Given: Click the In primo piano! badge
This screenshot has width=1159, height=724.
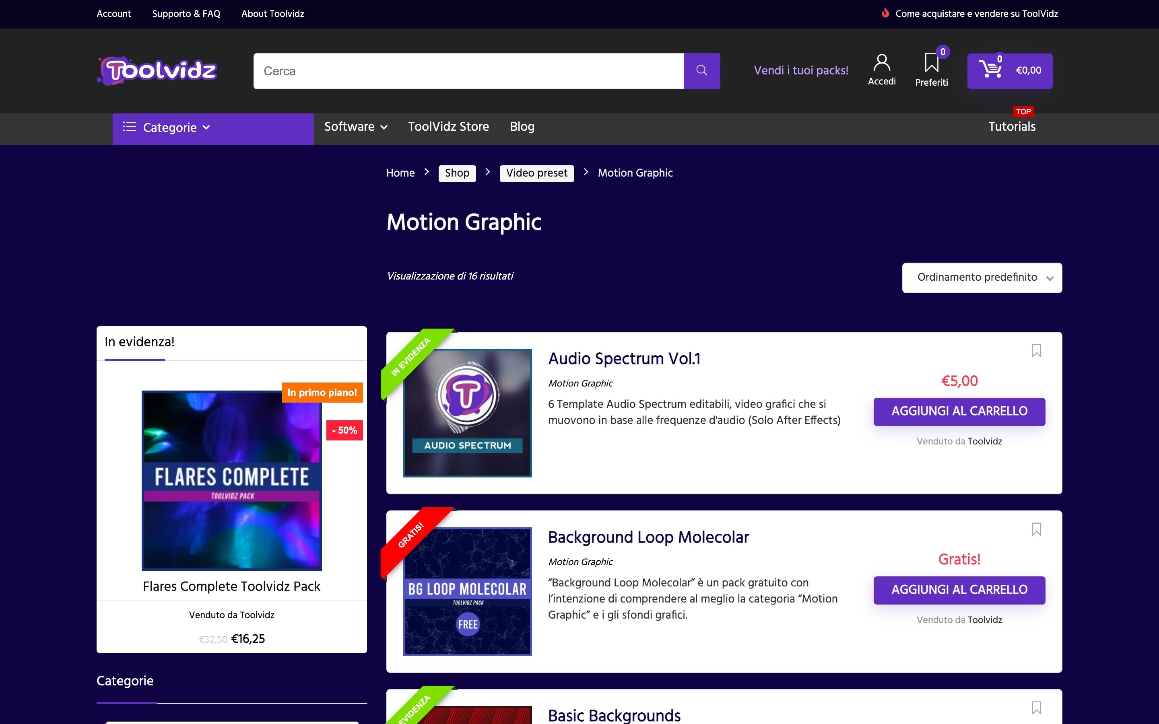Looking at the screenshot, I should [x=322, y=392].
